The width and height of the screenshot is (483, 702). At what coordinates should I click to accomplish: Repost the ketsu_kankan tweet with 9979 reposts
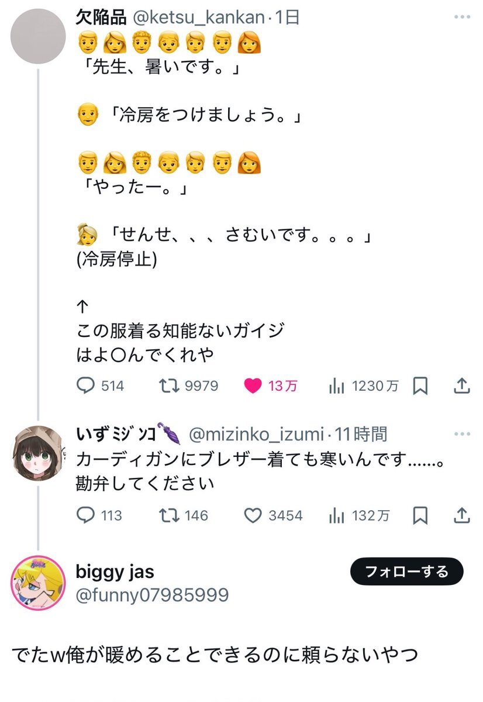(188, 386)
